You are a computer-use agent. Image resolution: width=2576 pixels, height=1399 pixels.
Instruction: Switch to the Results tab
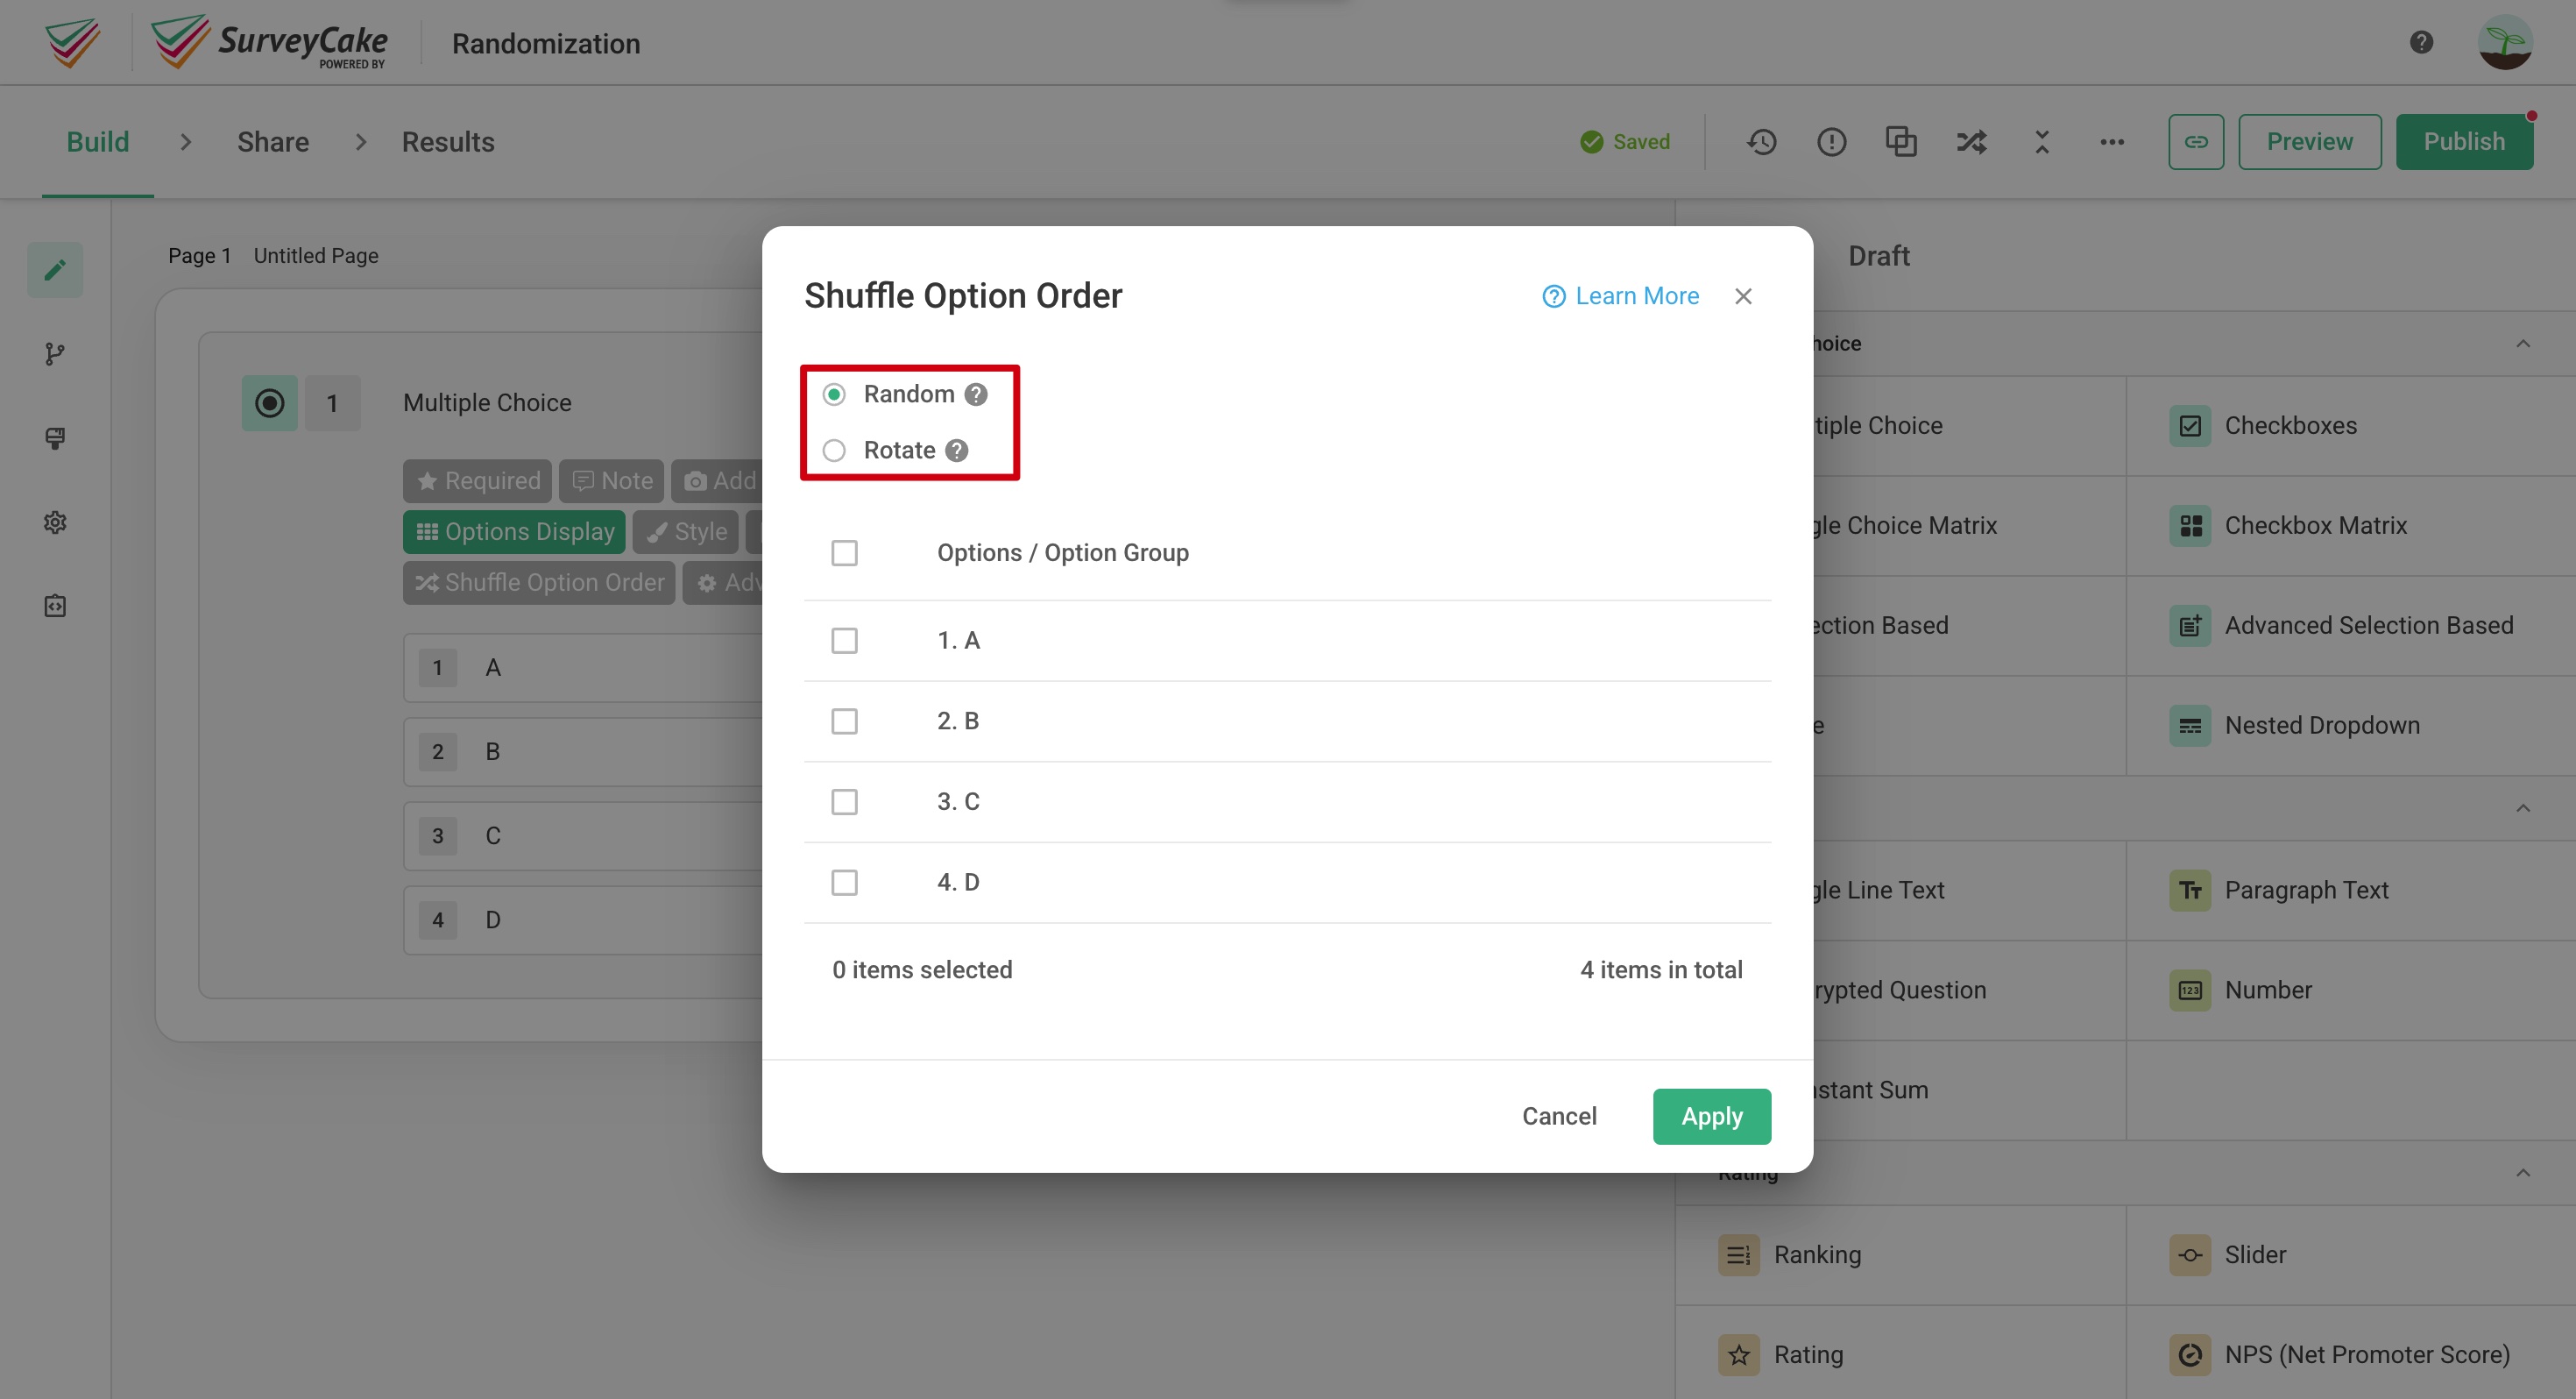[x=448, y=142]
